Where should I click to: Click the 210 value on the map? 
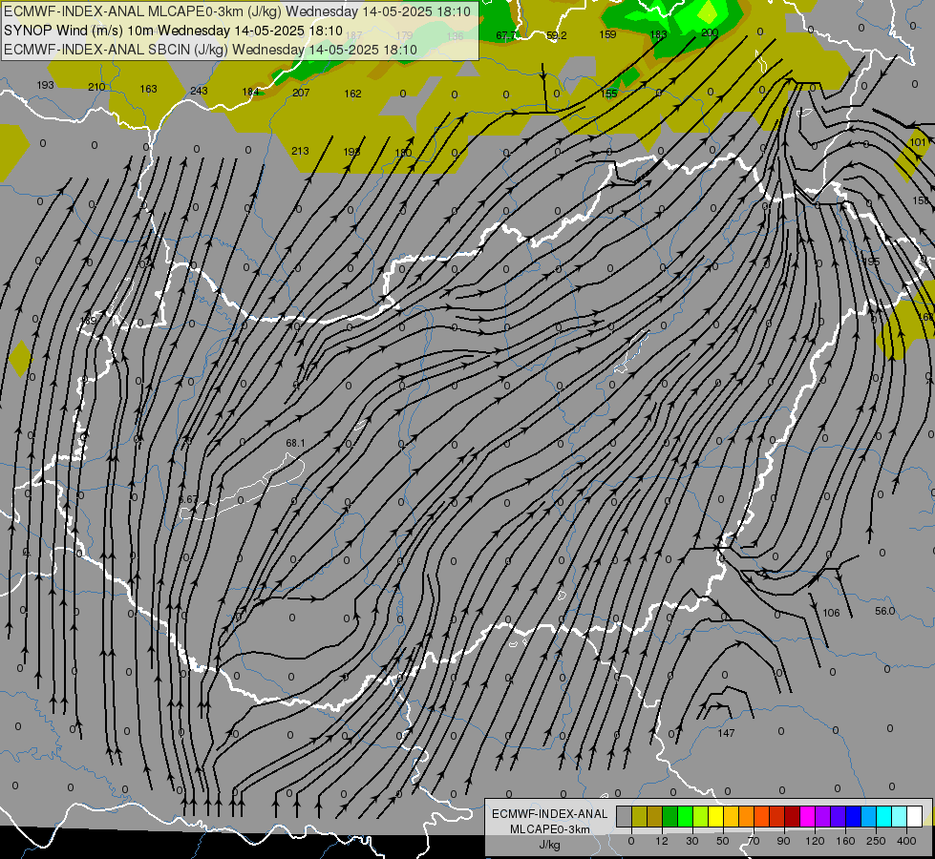coord(96,87)
